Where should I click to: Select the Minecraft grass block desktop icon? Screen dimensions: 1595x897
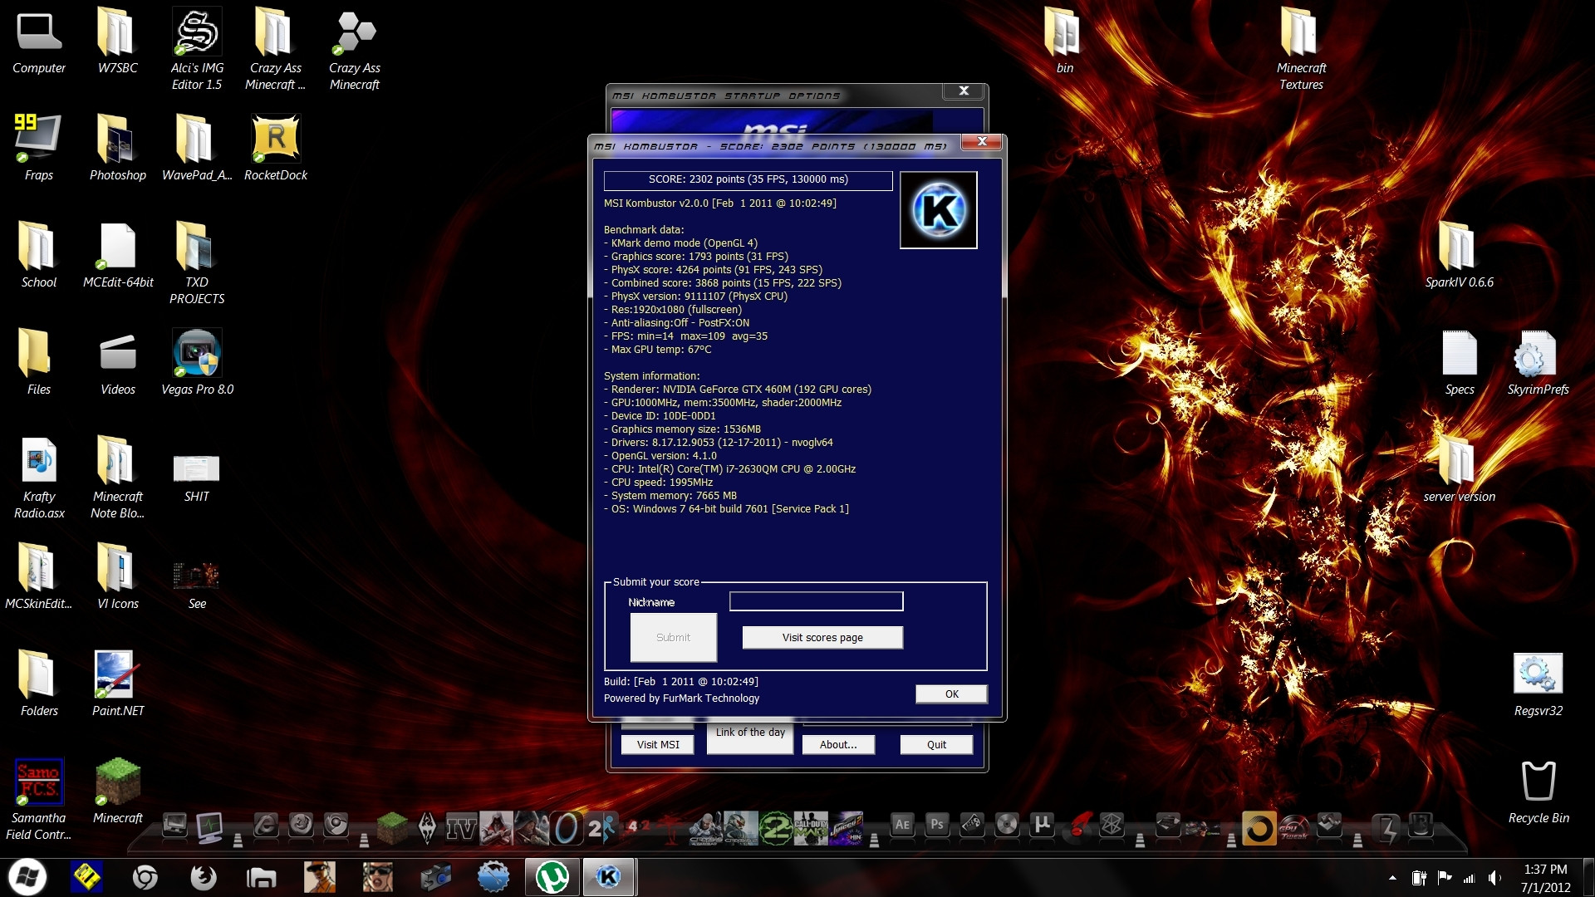[118, 790]
